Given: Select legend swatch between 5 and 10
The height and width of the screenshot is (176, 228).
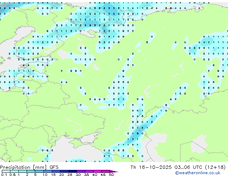Looking at the screenshot, I should pos(39,171).
